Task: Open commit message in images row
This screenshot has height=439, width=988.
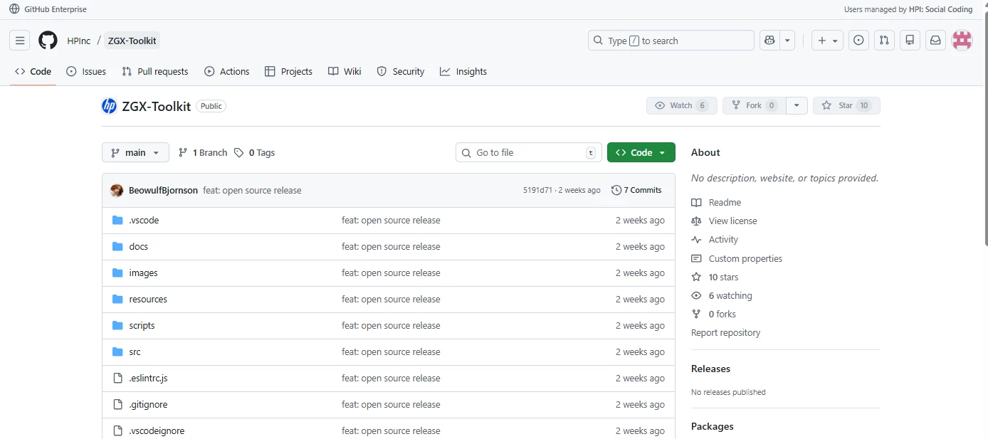Action: (x=391, y=273)
